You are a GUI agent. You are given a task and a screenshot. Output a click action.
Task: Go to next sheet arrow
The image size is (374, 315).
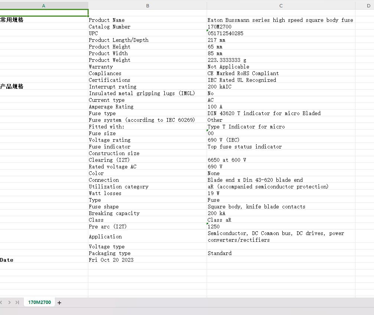point(9,302)
